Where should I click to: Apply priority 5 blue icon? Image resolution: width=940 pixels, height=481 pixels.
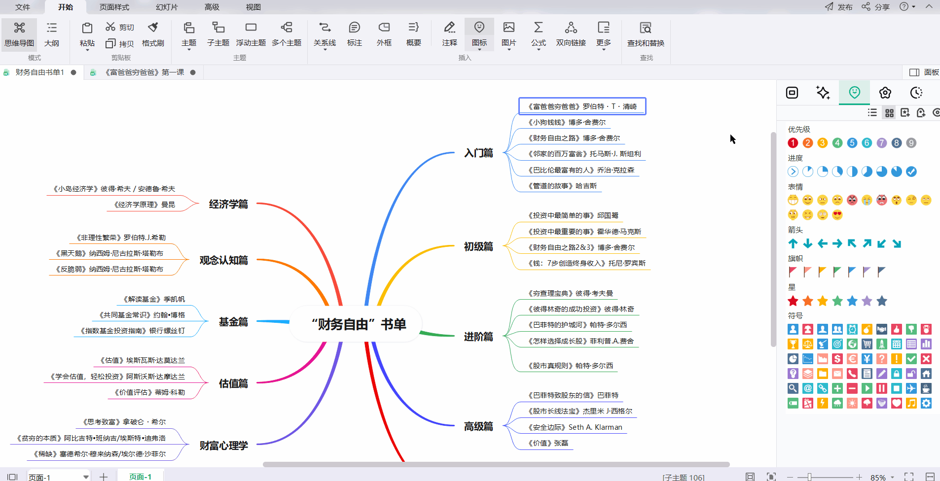pyautogui.click(x=852, y=143)
